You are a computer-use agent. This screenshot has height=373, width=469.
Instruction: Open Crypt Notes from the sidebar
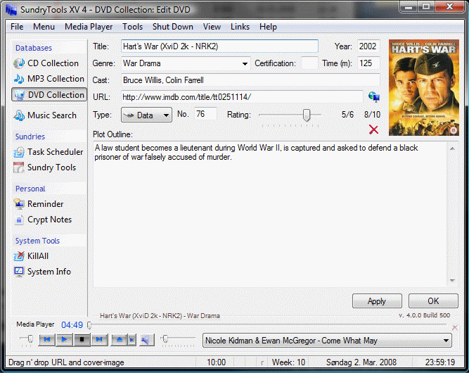click(x=43, y=220)
